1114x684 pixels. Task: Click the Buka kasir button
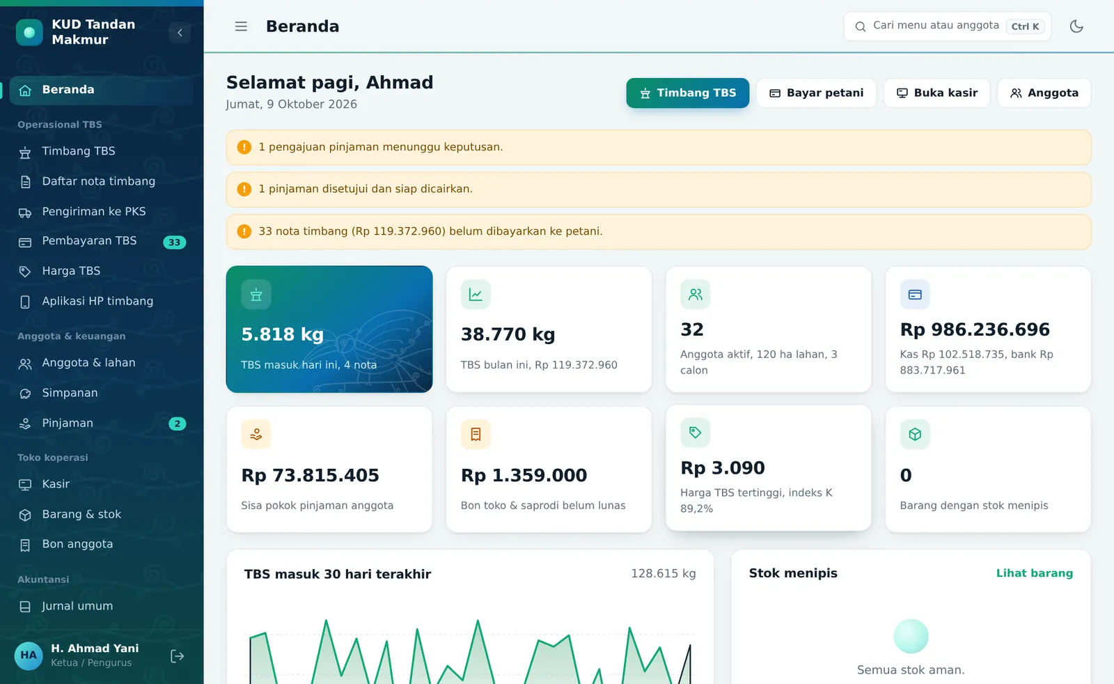[x=937, y=93]
